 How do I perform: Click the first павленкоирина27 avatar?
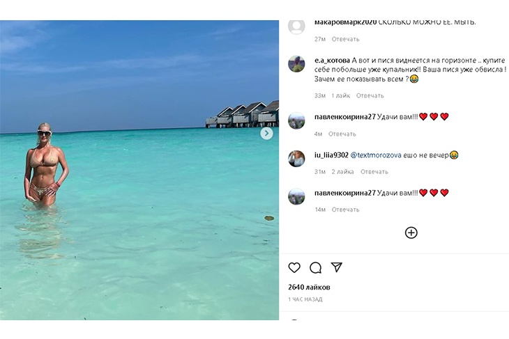click(296, 120)
